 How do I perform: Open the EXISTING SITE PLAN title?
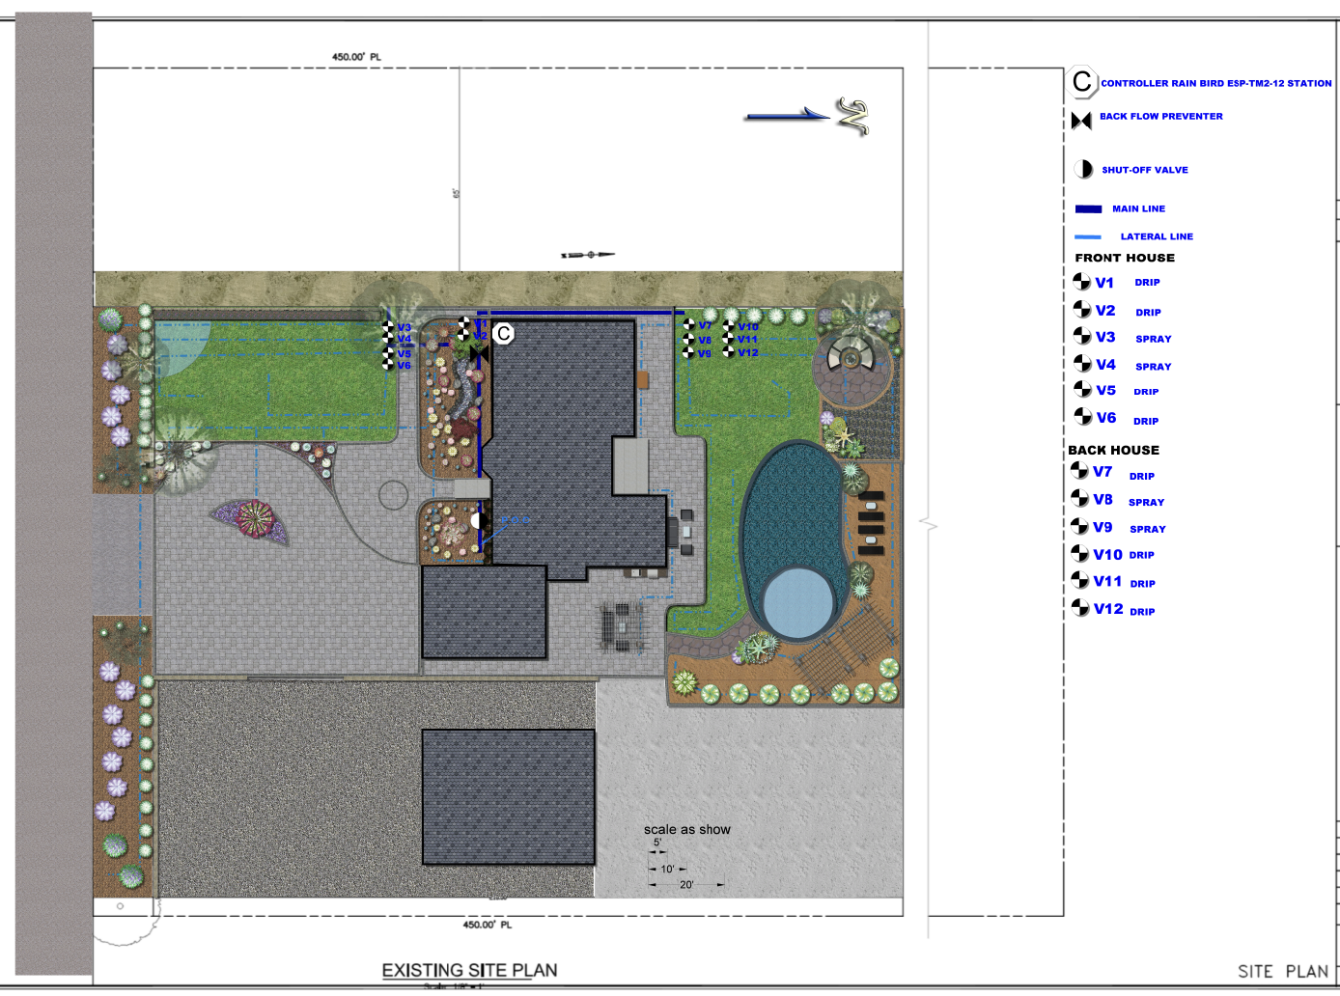coord(470,970)
